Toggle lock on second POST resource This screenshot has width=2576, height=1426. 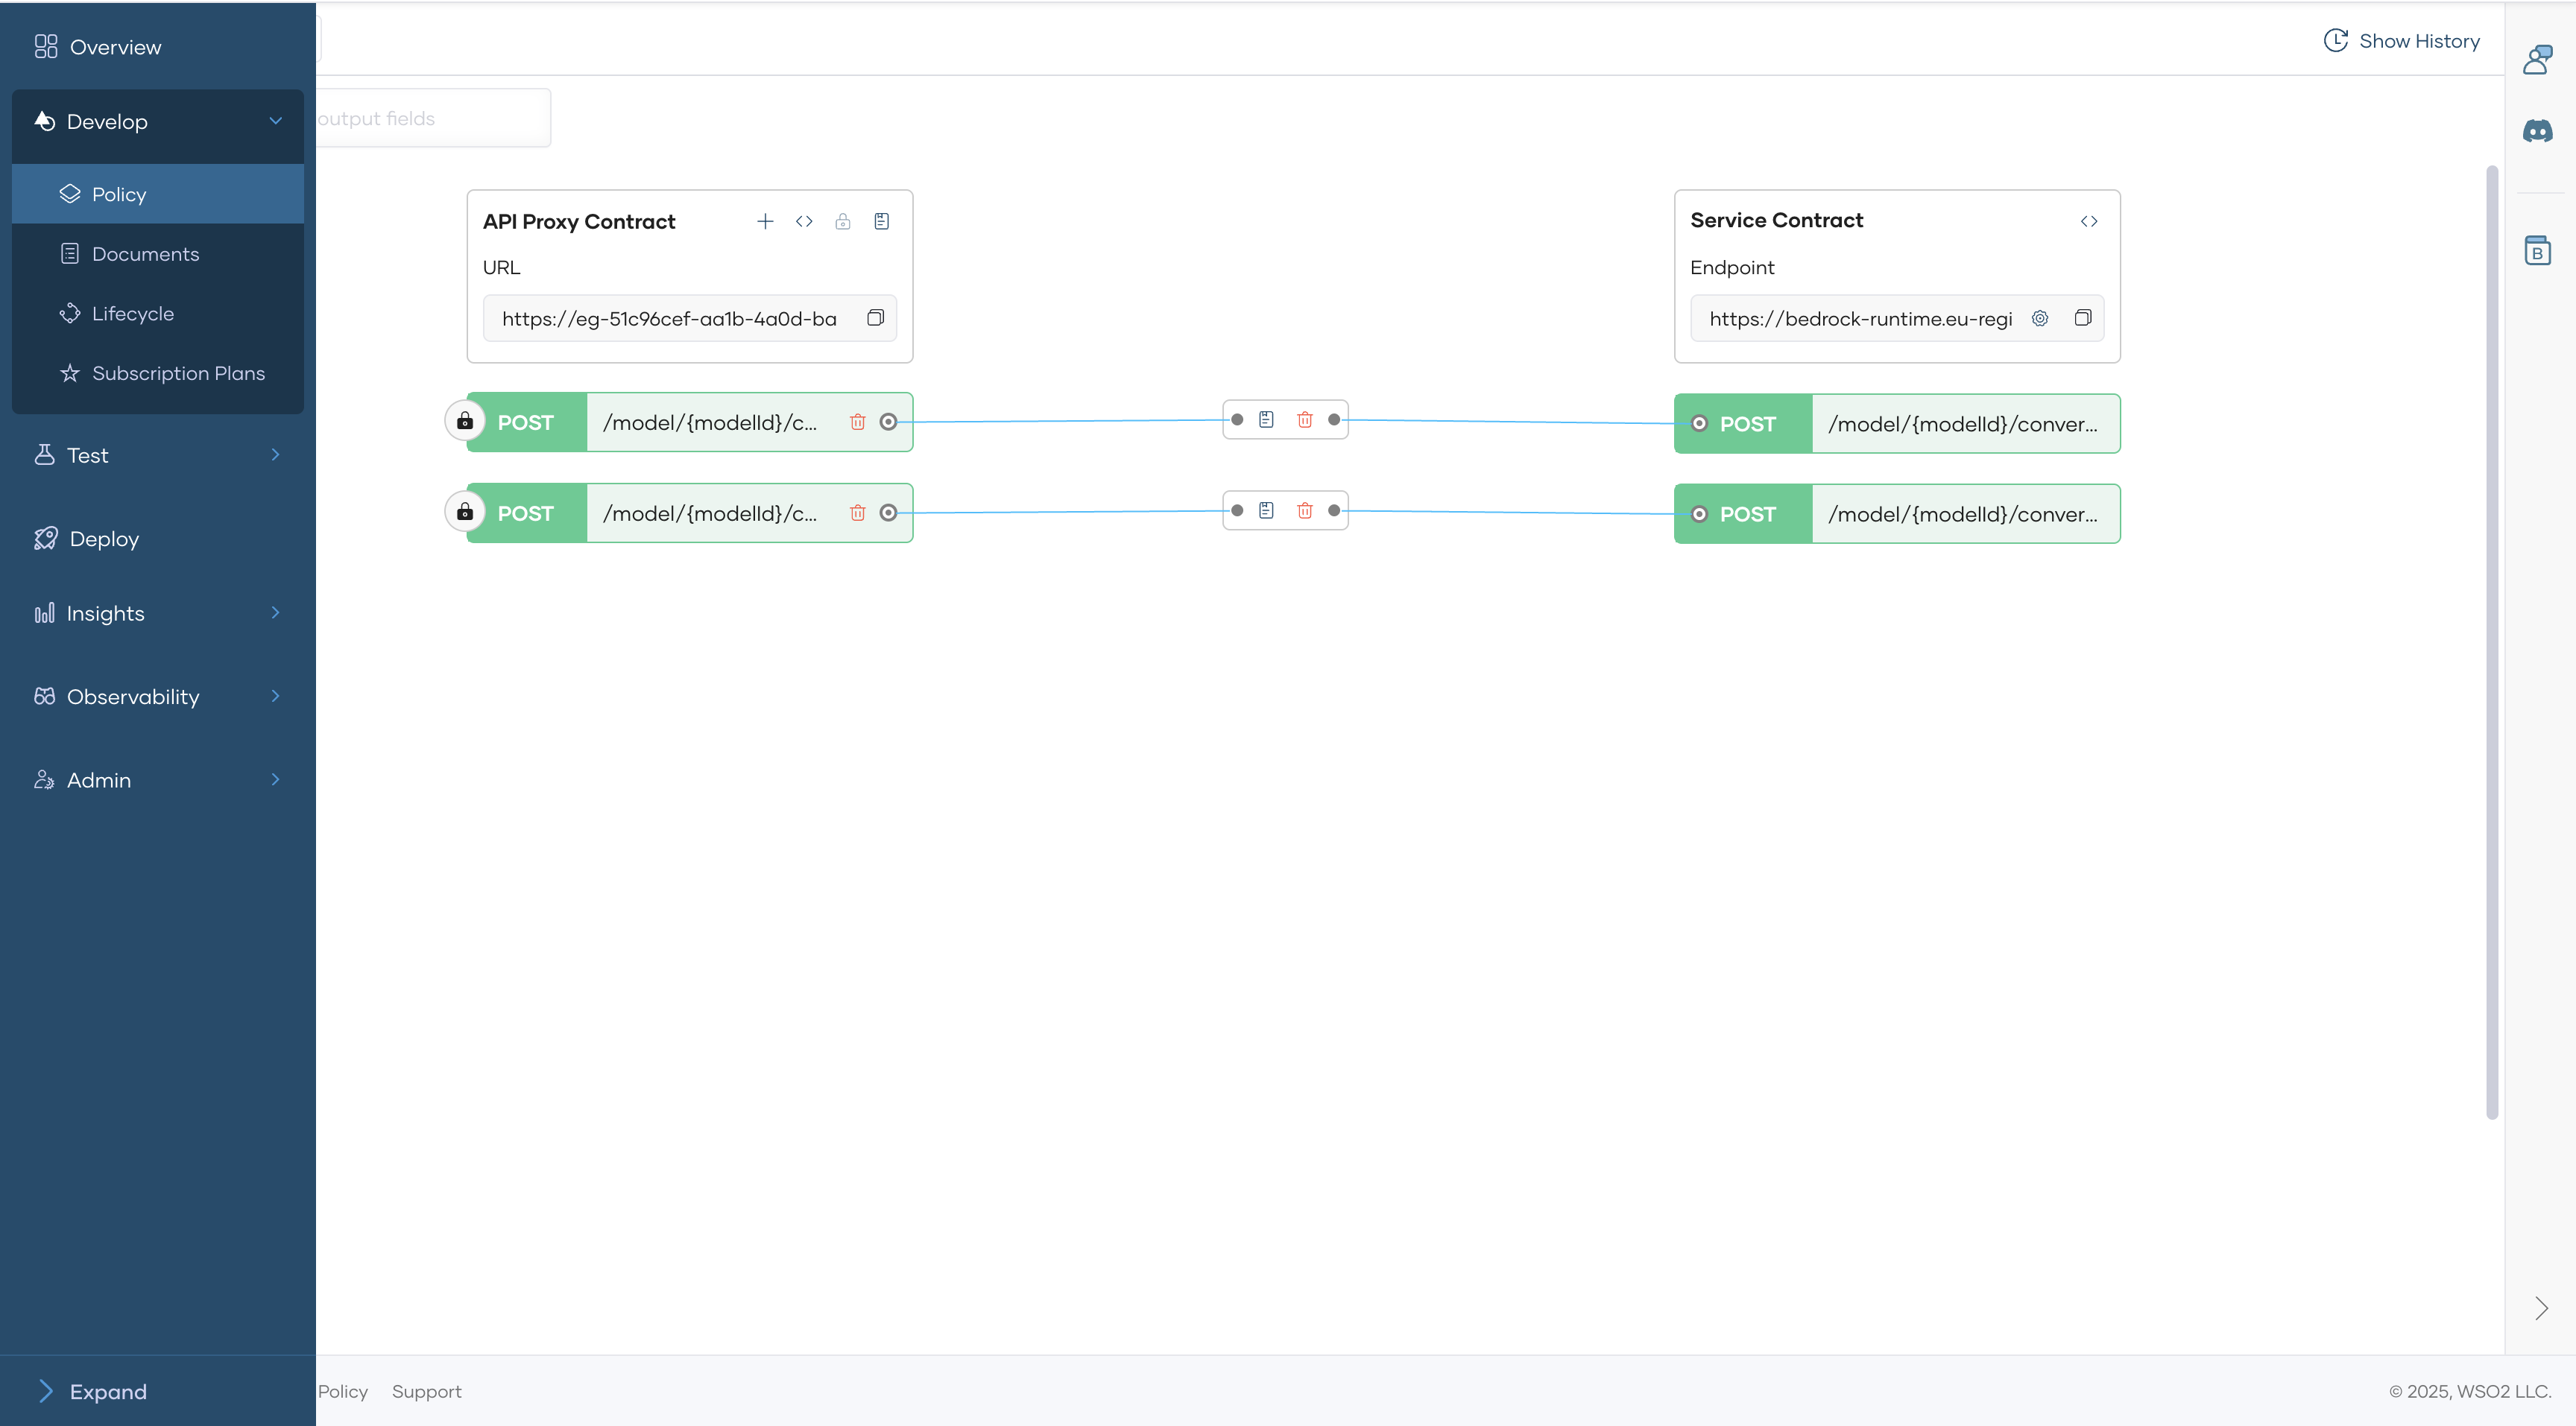(x=465, y=512)
